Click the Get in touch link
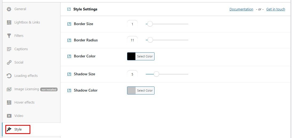292x138 pixels. [275, 9]
